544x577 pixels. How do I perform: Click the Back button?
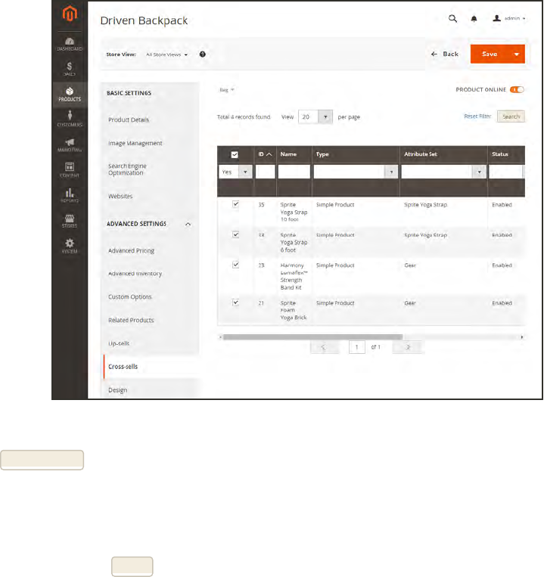tap(445, 54)
